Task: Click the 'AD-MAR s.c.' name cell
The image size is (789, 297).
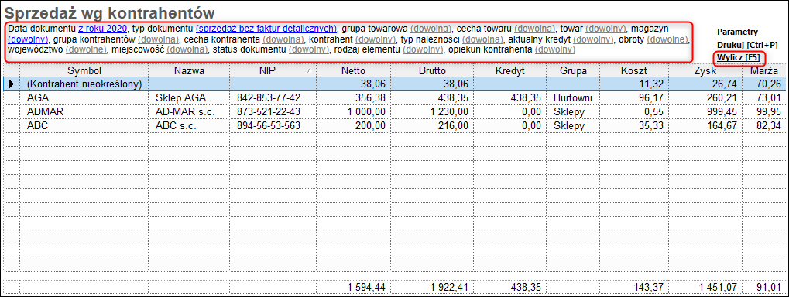Action: [x=189, y=111]
